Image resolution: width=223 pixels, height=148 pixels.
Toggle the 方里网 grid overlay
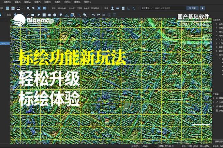tap(79, 8)
